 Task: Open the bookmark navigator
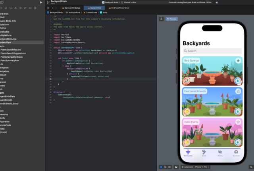click(x=6, y=8)
